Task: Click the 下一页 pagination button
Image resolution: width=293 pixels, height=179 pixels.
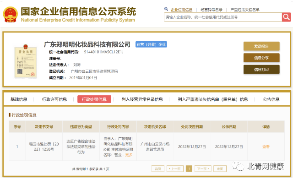Action: point(203,169)
